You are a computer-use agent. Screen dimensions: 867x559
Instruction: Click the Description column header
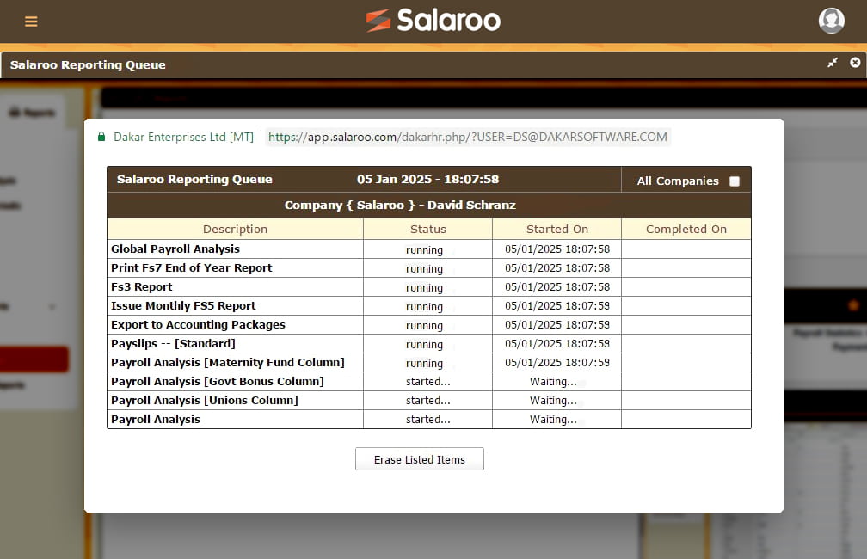pyautogui.click(x=235, y=229)
